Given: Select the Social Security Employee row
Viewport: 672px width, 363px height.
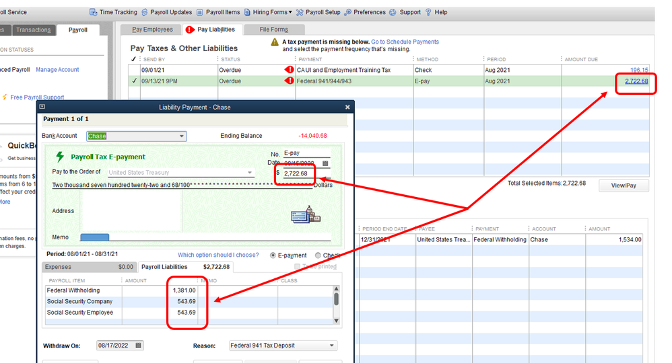Looking at the screenshot, I should pos(189,313).
